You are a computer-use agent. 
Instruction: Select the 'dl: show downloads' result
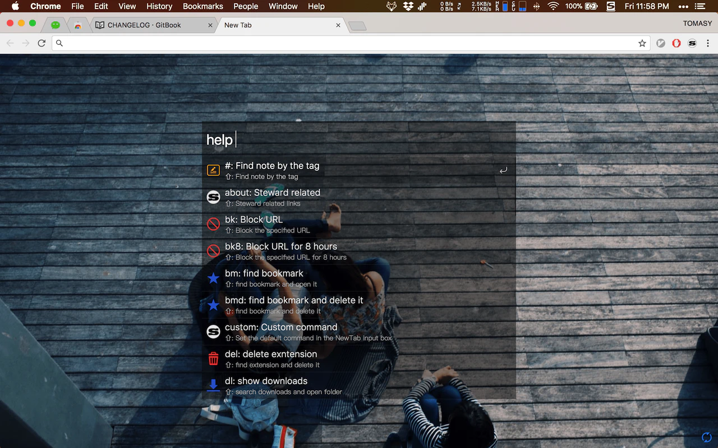click(x=359, y=385)
